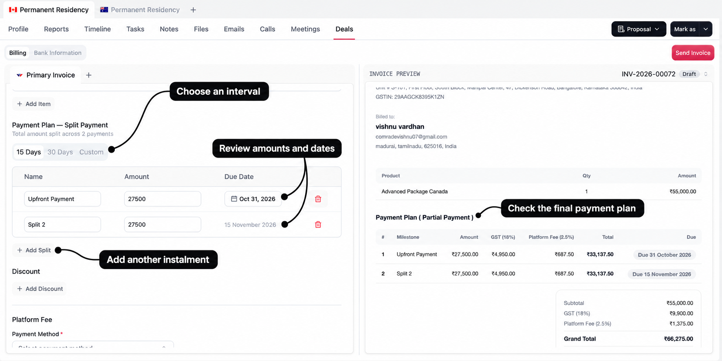This screenshot has width=722, height=361.
Task: Select the 15 Days interval
Action: [29, 152]
